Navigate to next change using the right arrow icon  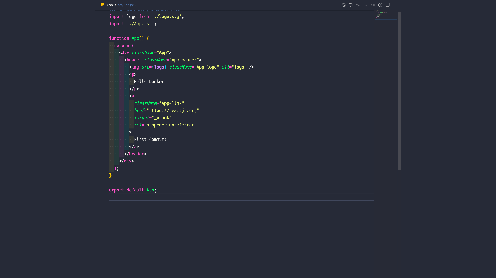tap(373, 5)
